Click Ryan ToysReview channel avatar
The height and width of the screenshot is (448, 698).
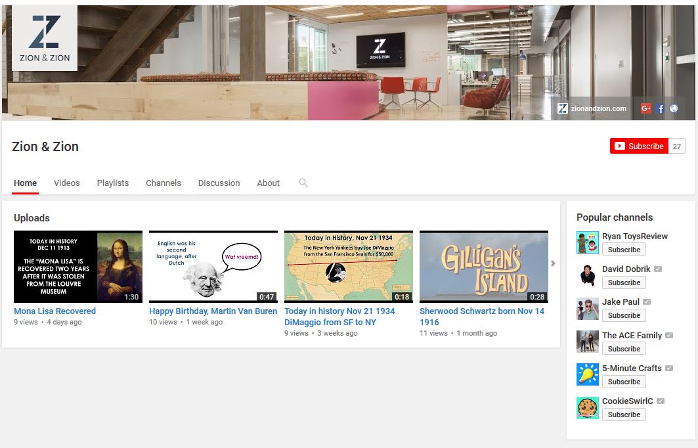(x=587, y=242)
